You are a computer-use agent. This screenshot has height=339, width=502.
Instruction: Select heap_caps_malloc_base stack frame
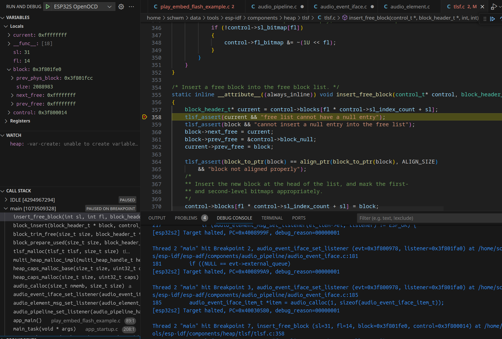coord(70,269)
